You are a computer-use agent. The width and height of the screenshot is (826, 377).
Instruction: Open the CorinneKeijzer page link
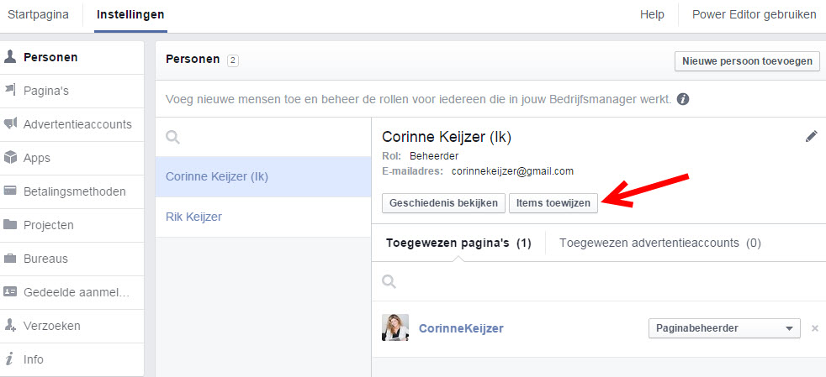[461, 328]
